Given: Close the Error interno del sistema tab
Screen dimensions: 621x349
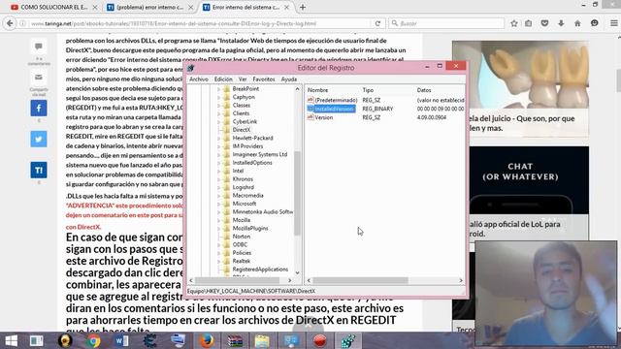Looking at the screenshot, I should [287, 7].
